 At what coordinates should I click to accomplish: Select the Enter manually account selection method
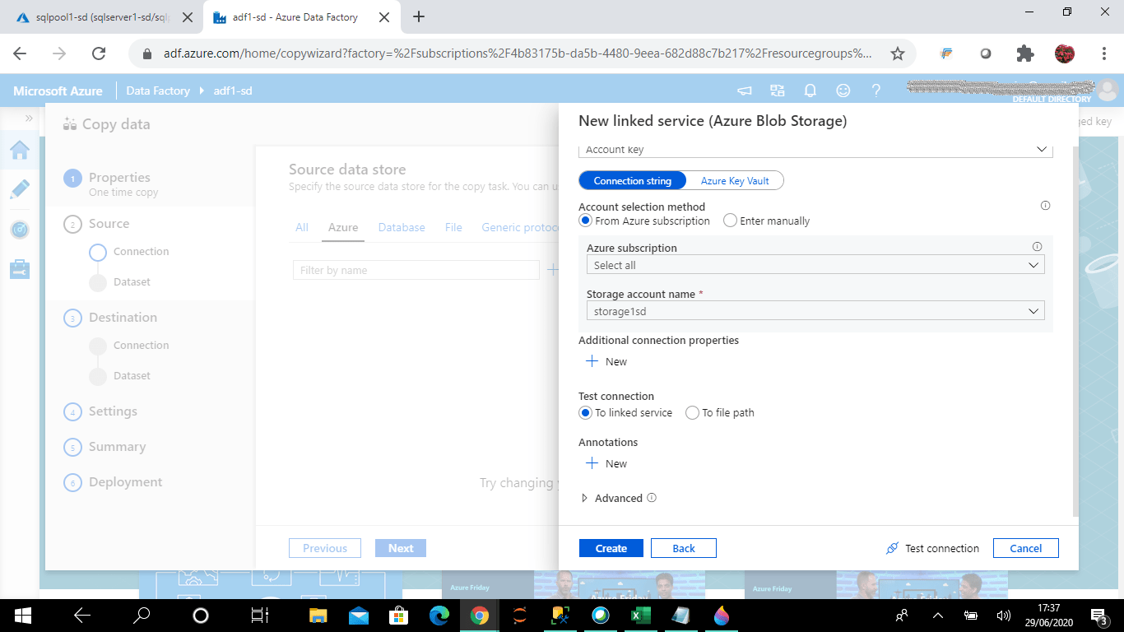(x=730, y=221)
